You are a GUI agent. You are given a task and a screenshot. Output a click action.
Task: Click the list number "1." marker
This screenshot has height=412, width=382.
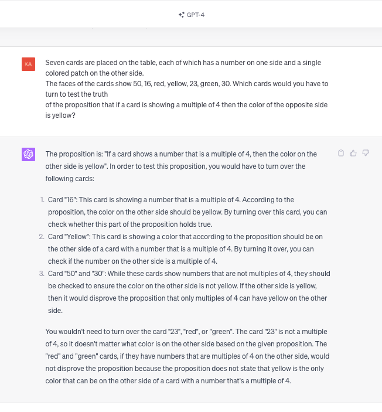43,200
